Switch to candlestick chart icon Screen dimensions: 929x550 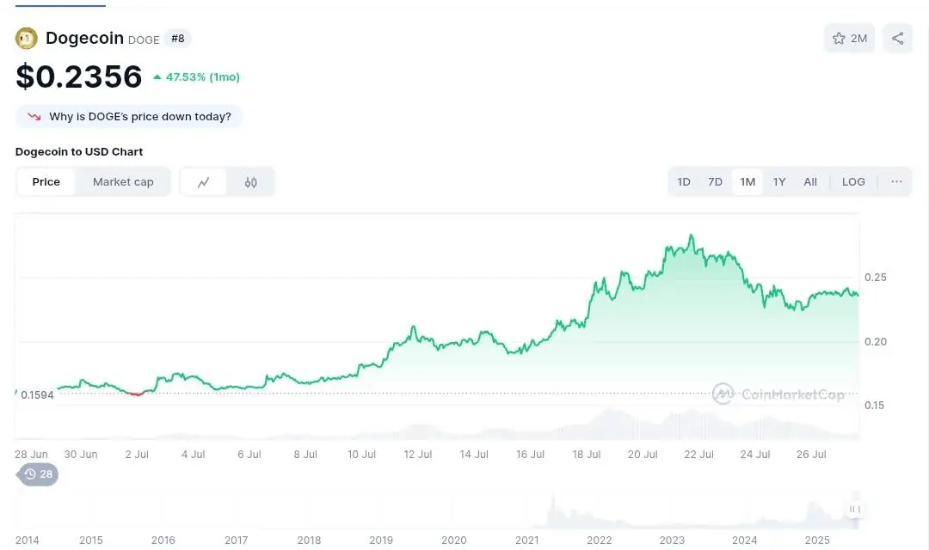tap(250, 182)
